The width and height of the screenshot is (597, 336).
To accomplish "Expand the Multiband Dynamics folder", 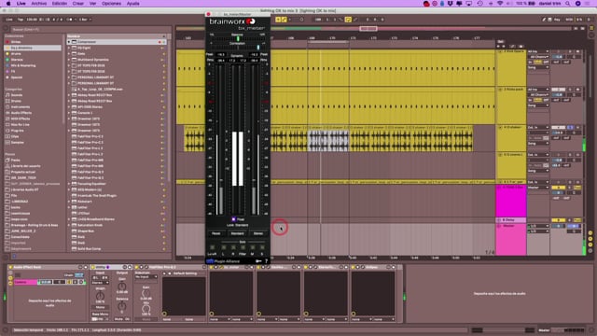I will [69, 60].
